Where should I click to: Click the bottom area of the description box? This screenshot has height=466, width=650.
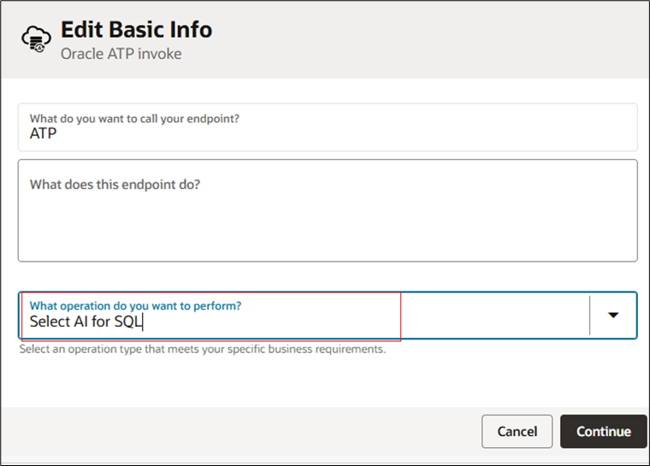coord(327,248)
